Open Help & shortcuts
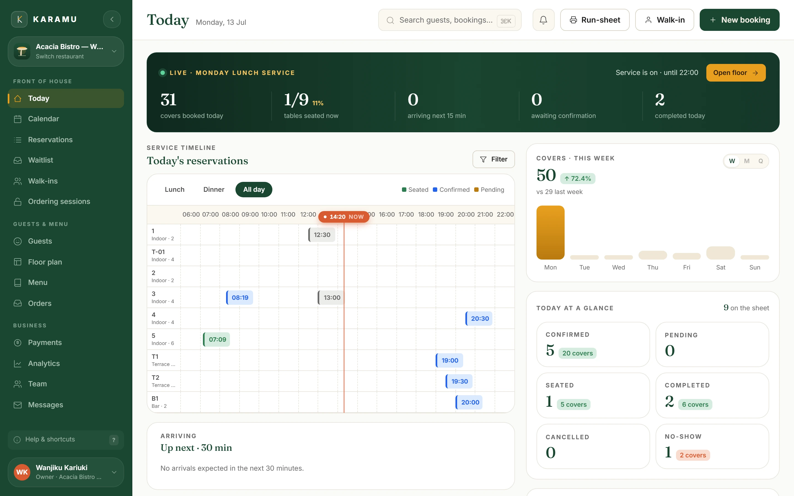The image size is (794, 496). pos(66,440)
